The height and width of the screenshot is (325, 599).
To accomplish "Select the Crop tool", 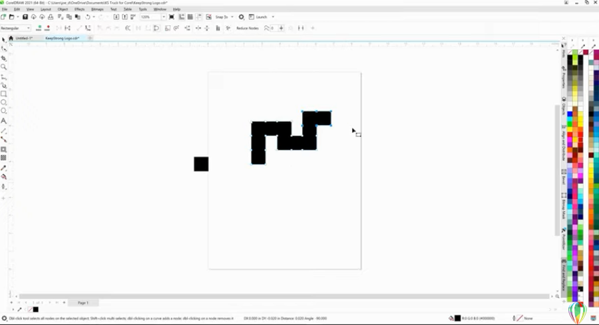I will [x=4, y=58].
